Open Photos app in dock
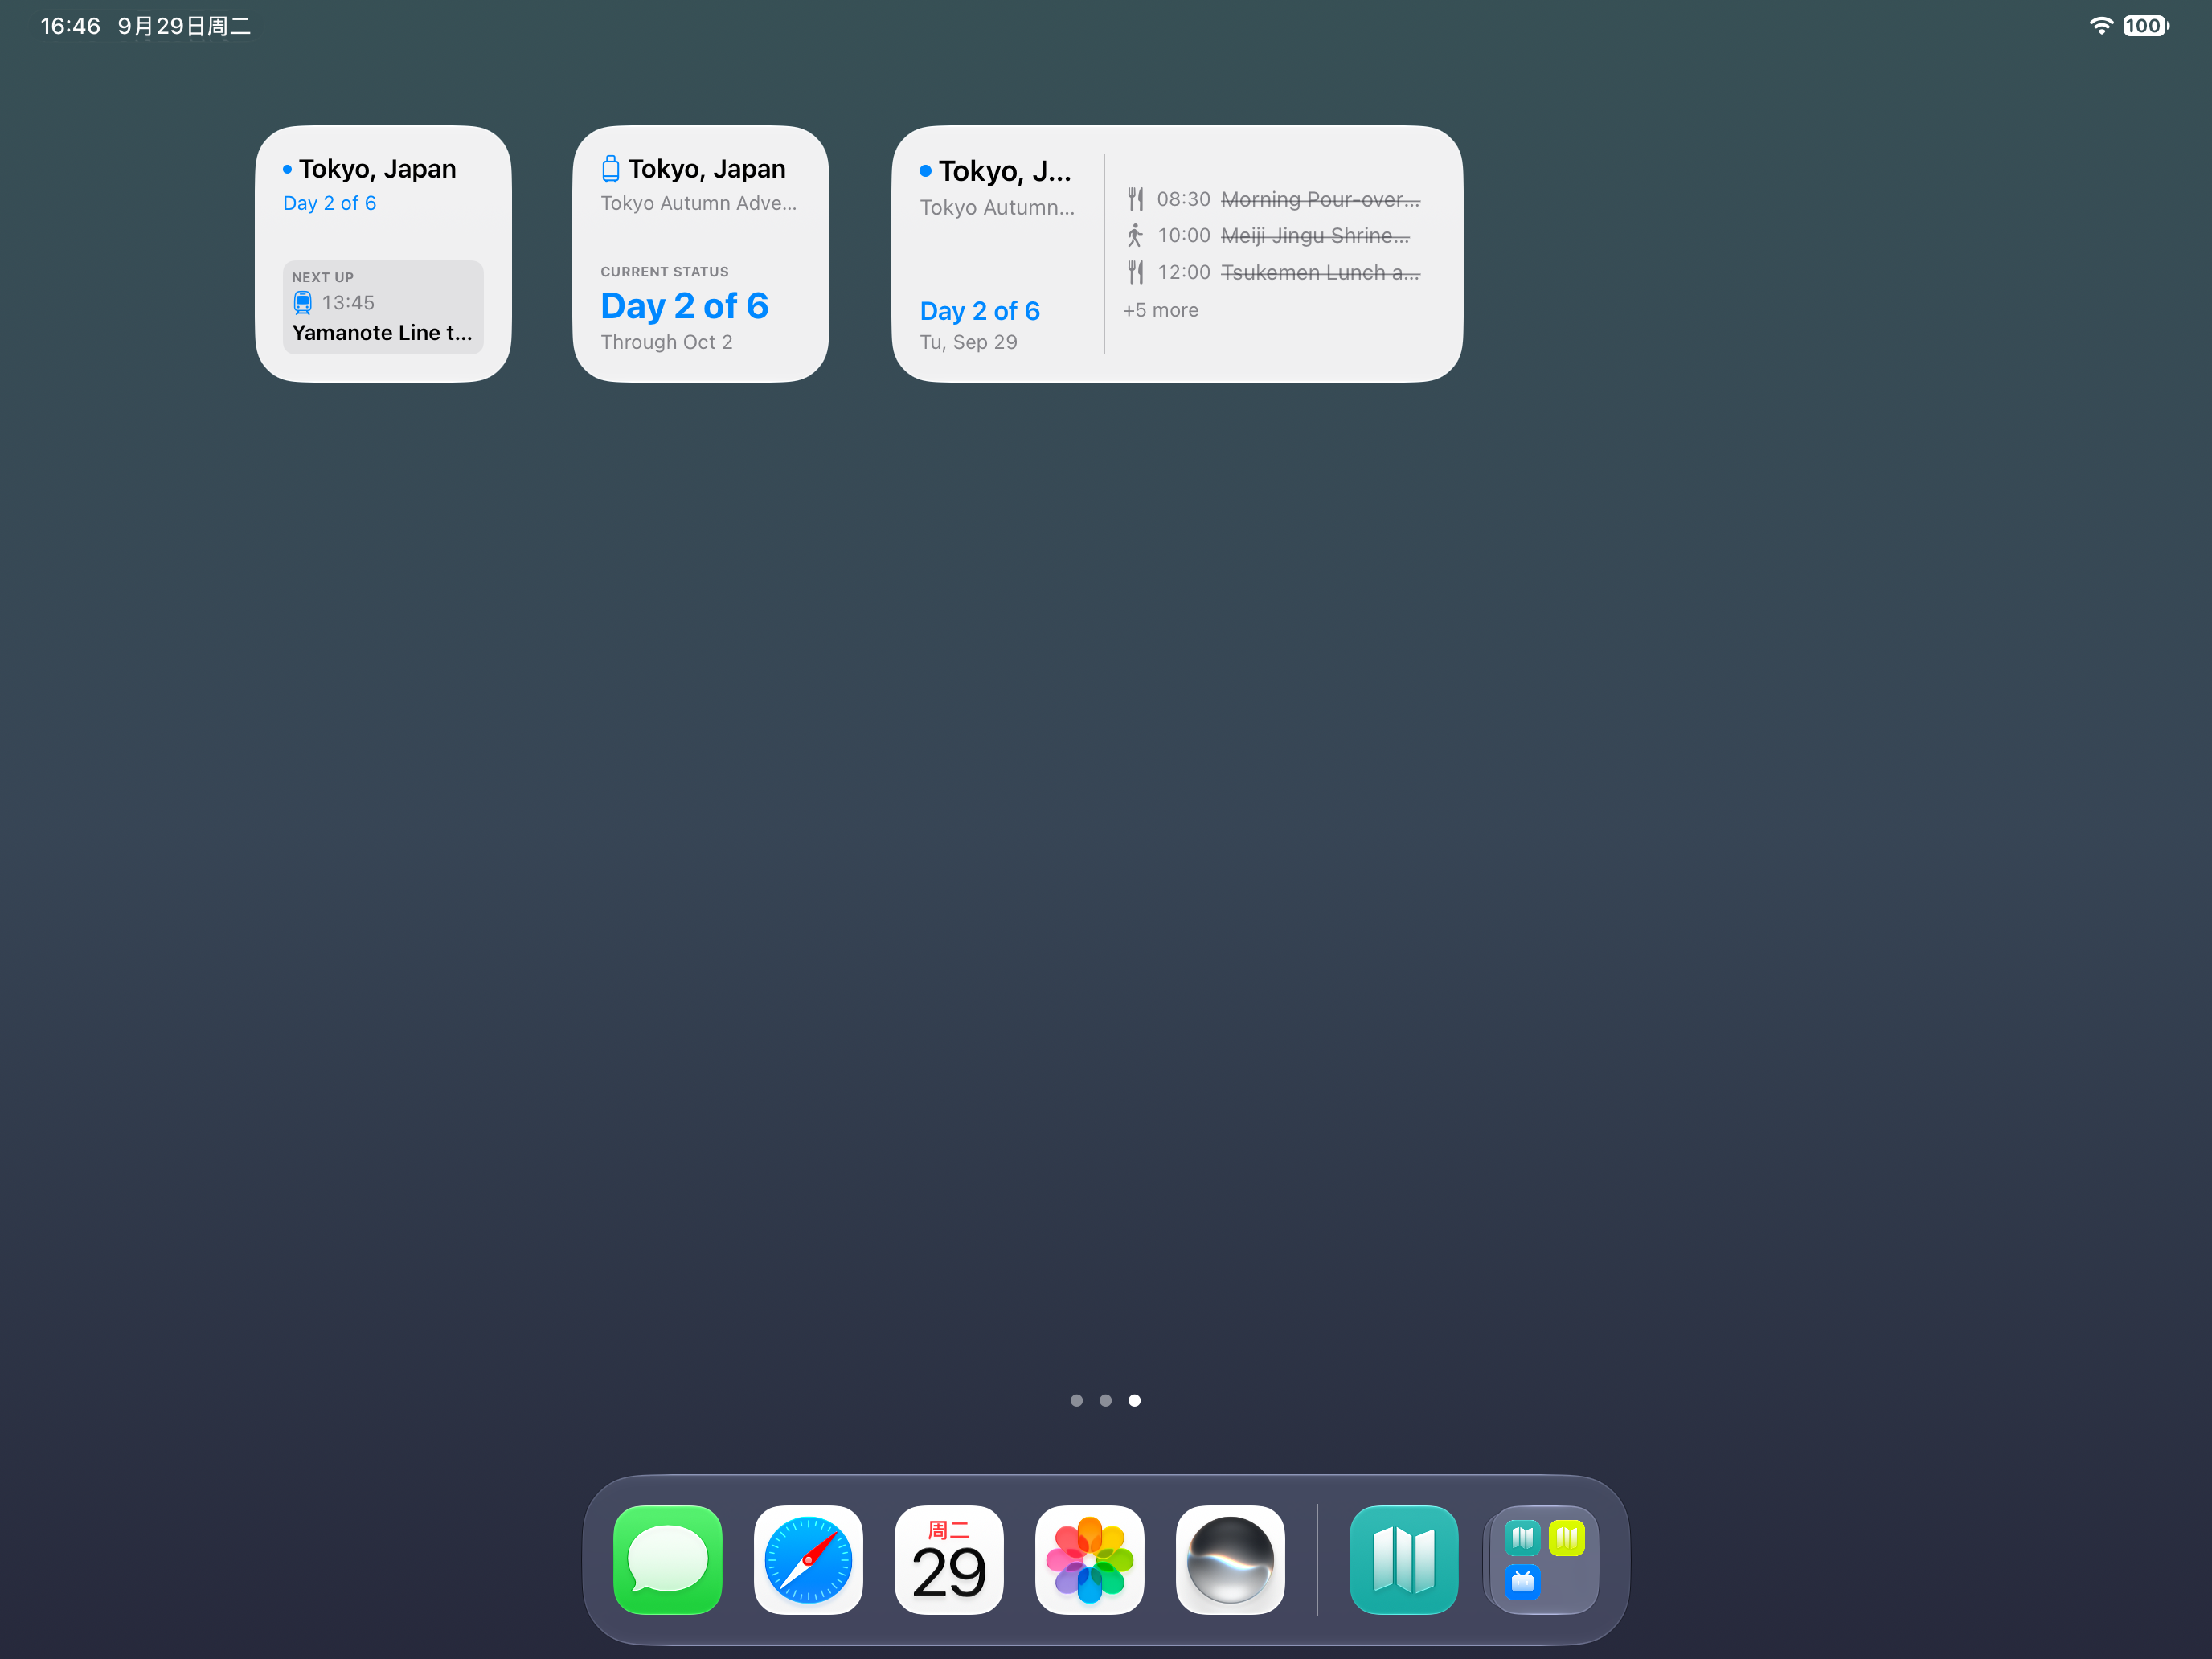 pyautogui.click(x=1089, y=1559)
